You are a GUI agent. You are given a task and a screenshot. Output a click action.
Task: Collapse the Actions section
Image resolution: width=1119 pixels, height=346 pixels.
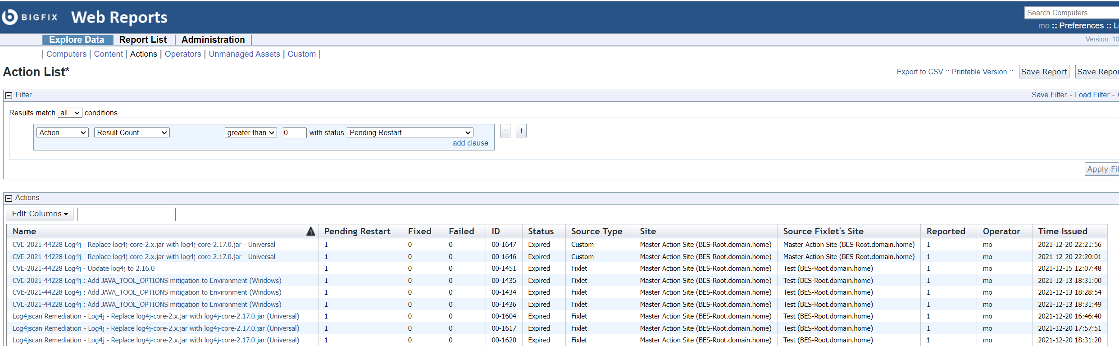[x=9, y=198]
